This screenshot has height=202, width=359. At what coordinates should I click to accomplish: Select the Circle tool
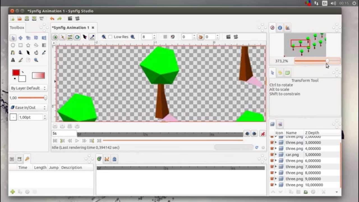(13, 45)
